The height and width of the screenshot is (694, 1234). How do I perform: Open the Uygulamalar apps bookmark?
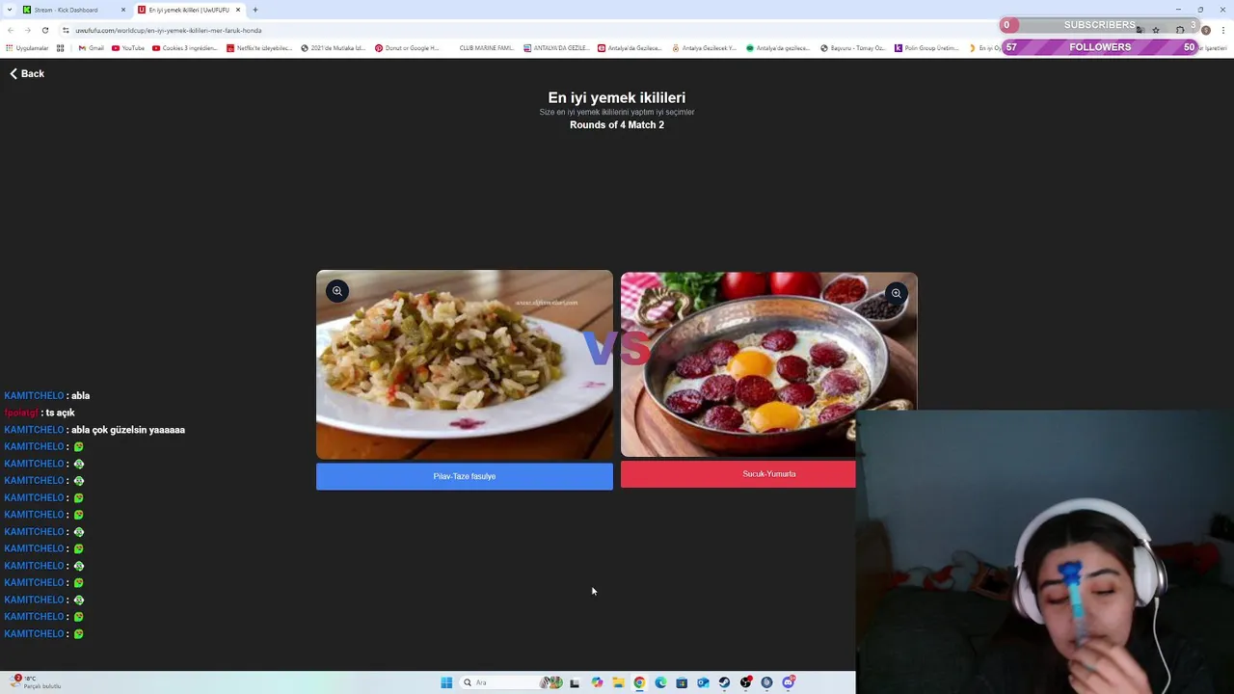pos(27,47)
